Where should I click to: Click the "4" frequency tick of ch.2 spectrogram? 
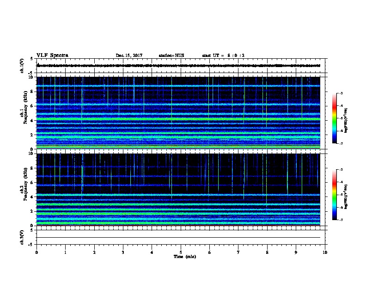[32, 197]
